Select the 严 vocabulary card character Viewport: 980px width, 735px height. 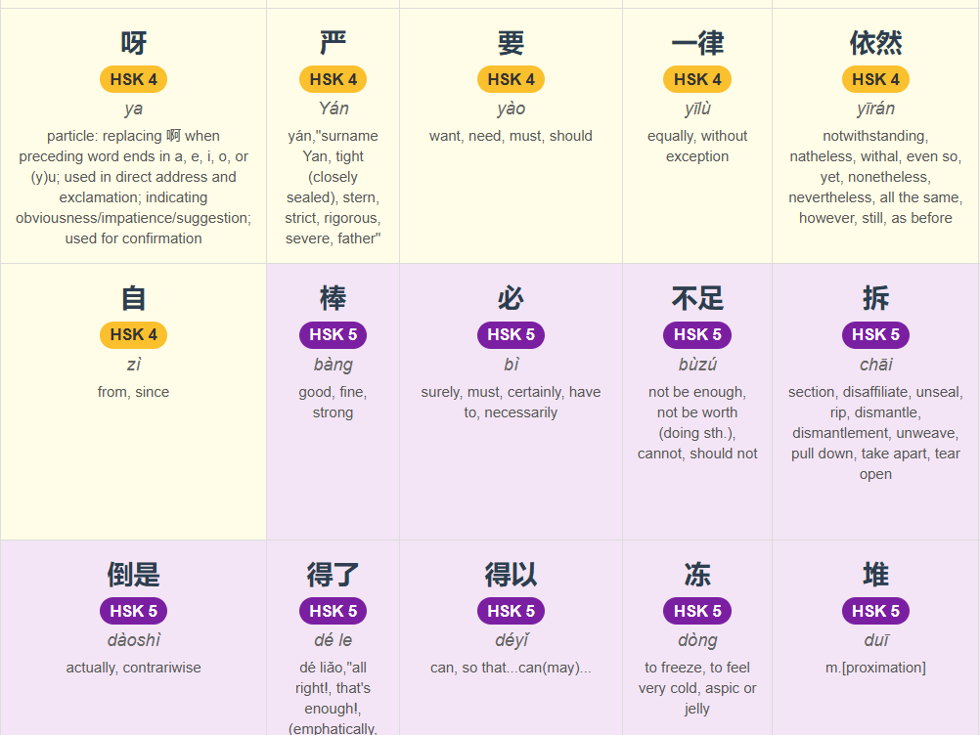pos(333,42)
